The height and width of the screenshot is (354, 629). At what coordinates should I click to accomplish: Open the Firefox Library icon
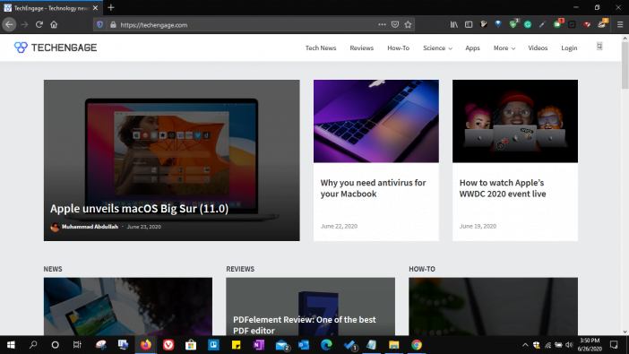[x=453, y=24]
